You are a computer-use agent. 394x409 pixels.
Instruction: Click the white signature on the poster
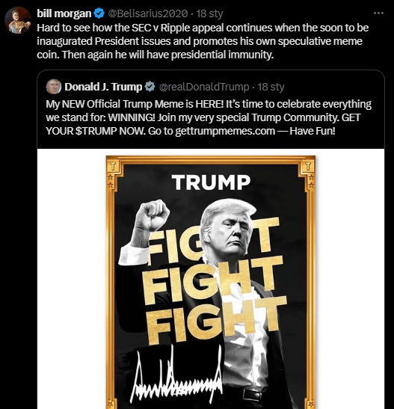(x=176, y=375)
